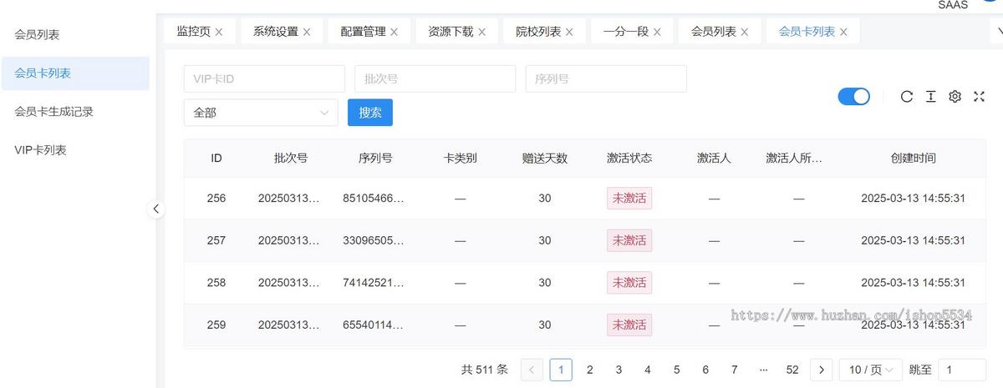Image resolution: width=1003 pixels, height=388 pixels.
Task: Switch to the 会员列表 tab
Action: [714, 32]
